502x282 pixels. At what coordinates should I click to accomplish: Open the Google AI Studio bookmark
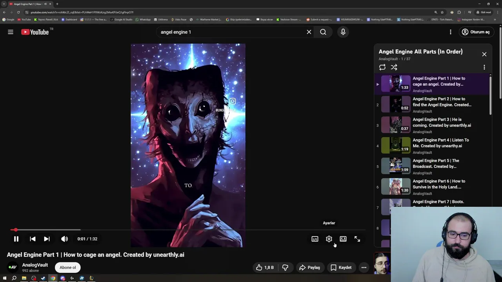[x=122, y=19]
